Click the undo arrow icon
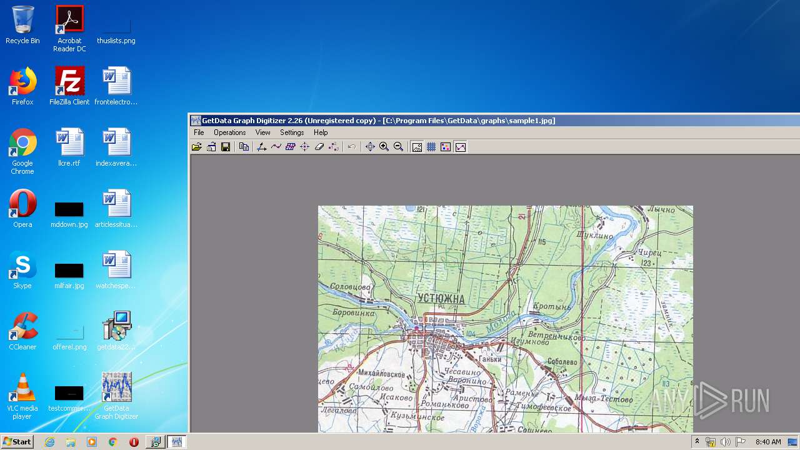800x450 pixels. coord(352,147)
